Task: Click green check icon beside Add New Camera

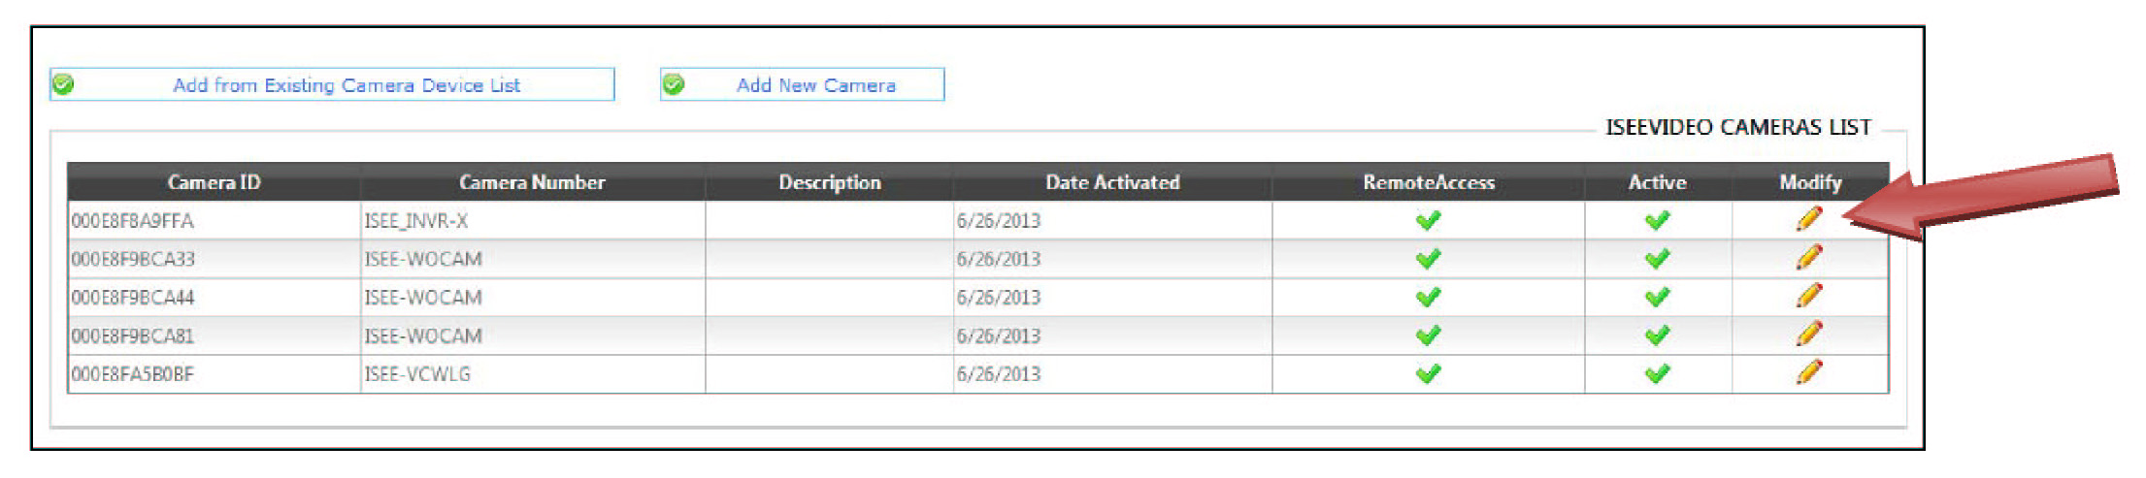Action: pyautogui.click(x=674, y=85)
